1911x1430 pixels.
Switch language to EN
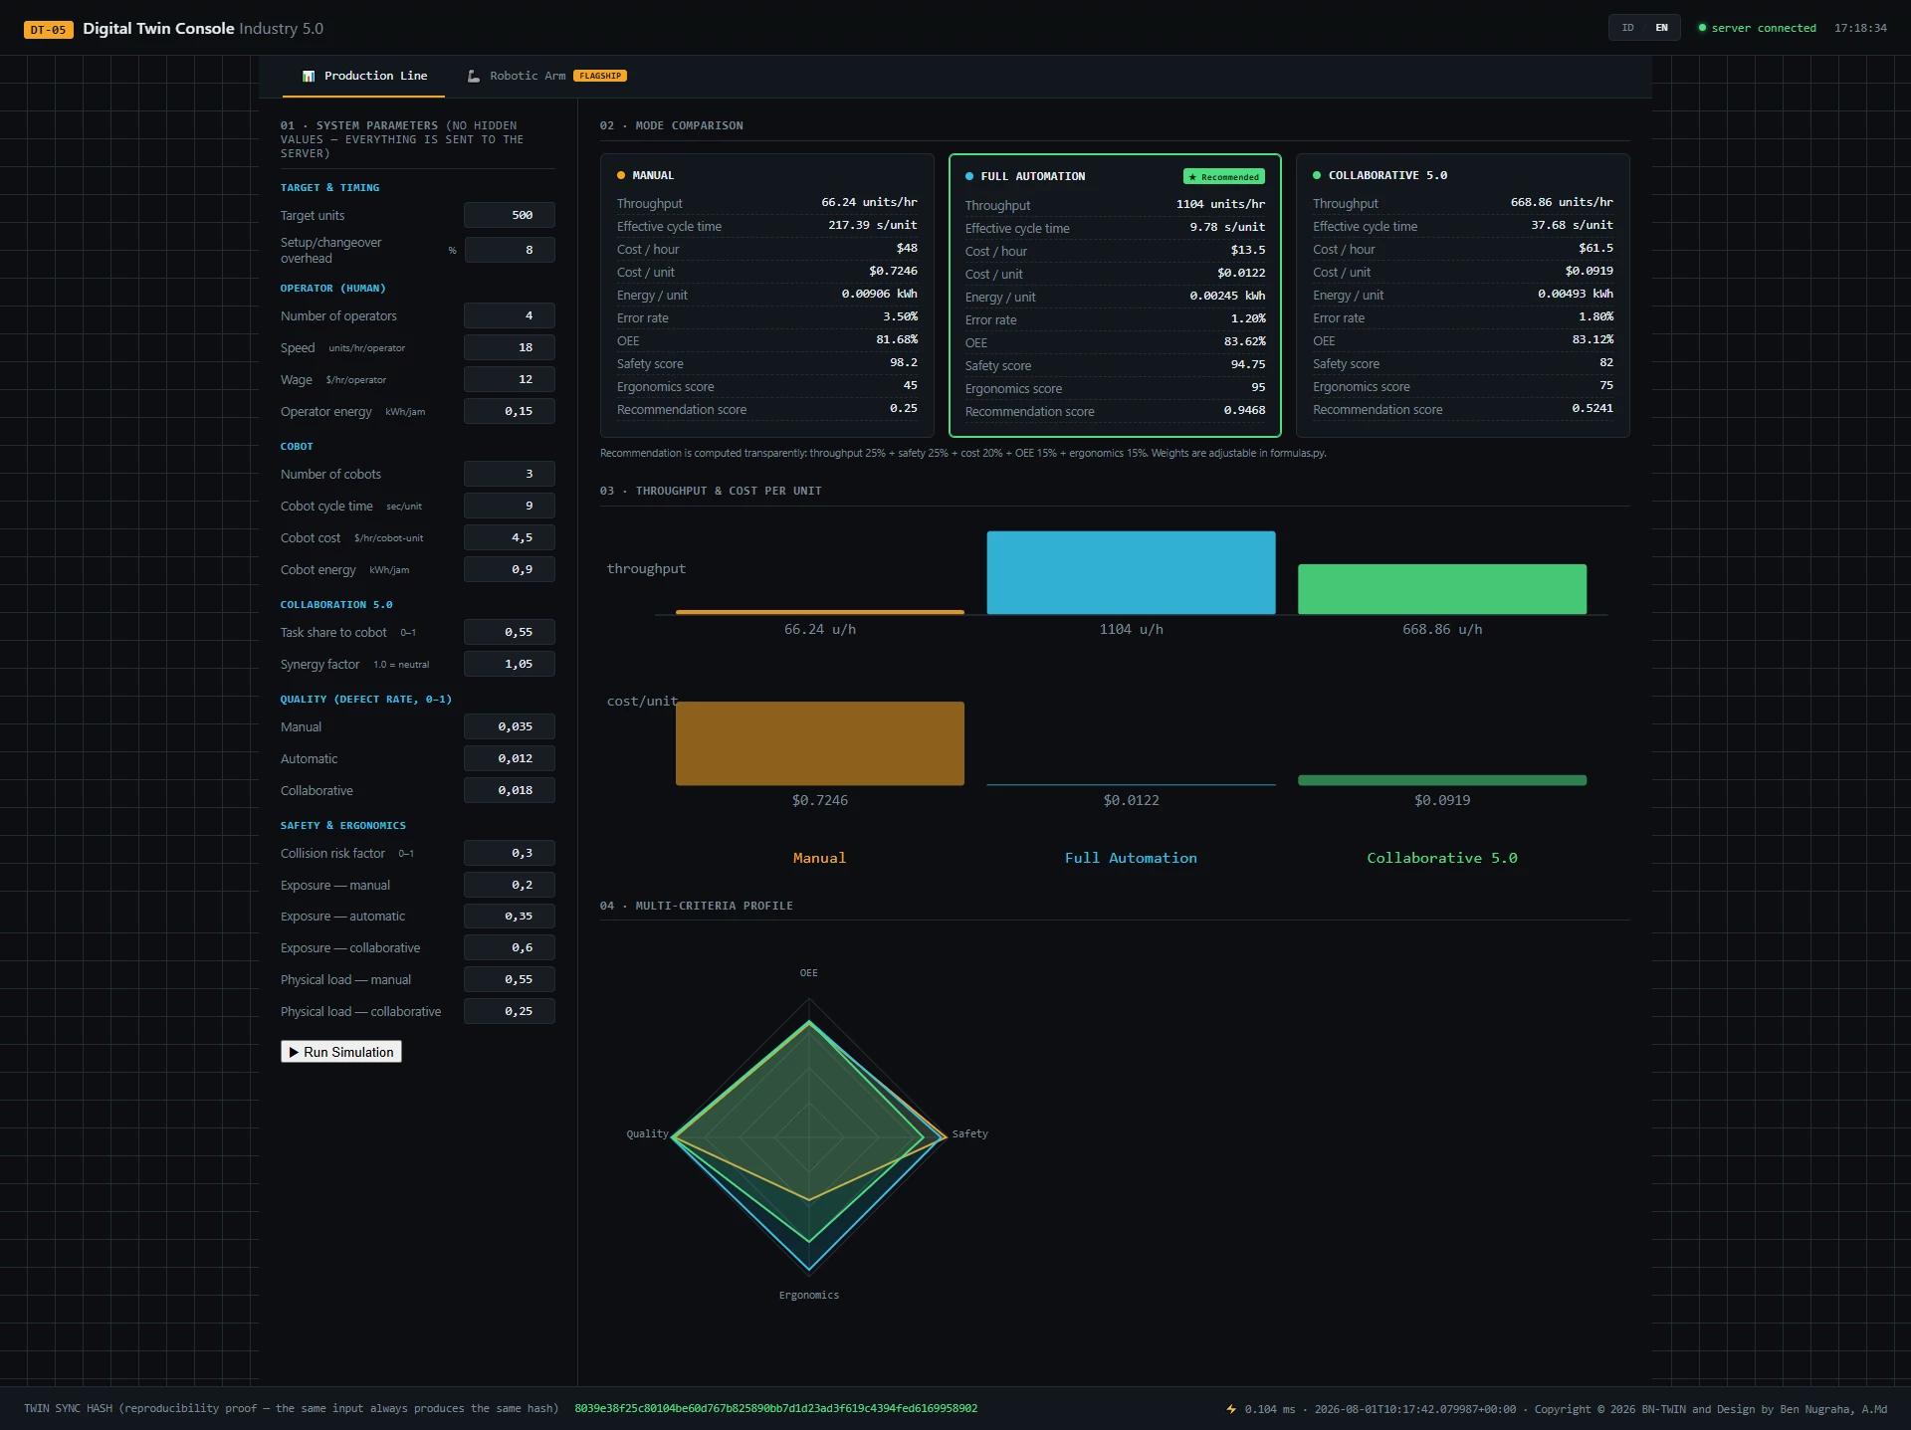(1661, 28)
